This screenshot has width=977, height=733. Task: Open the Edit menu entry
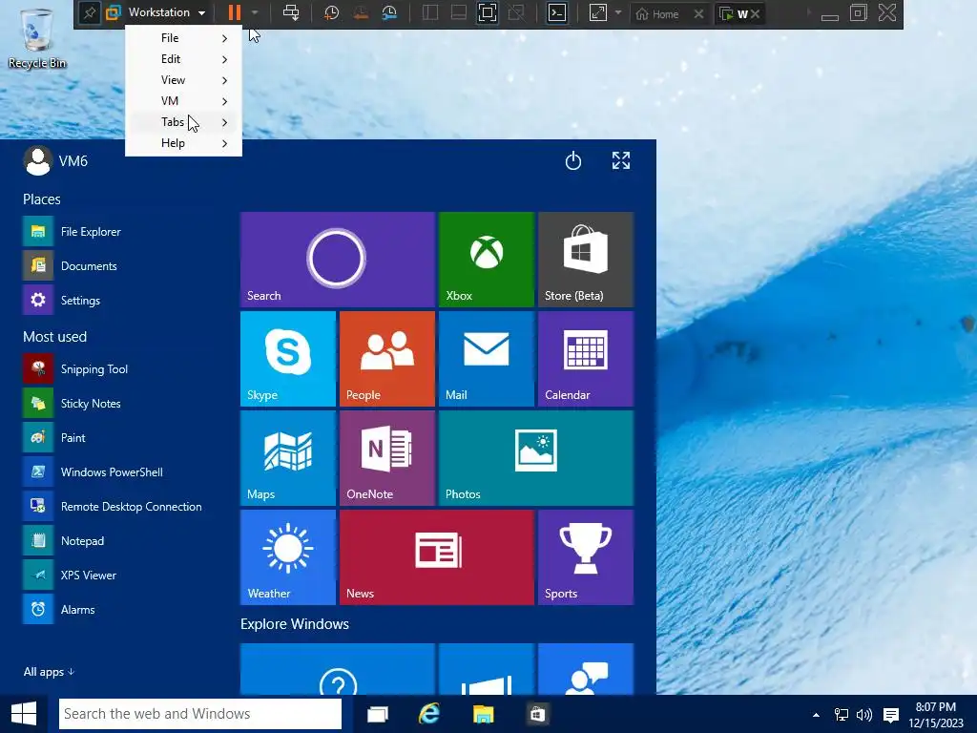[x=183, y=59]
